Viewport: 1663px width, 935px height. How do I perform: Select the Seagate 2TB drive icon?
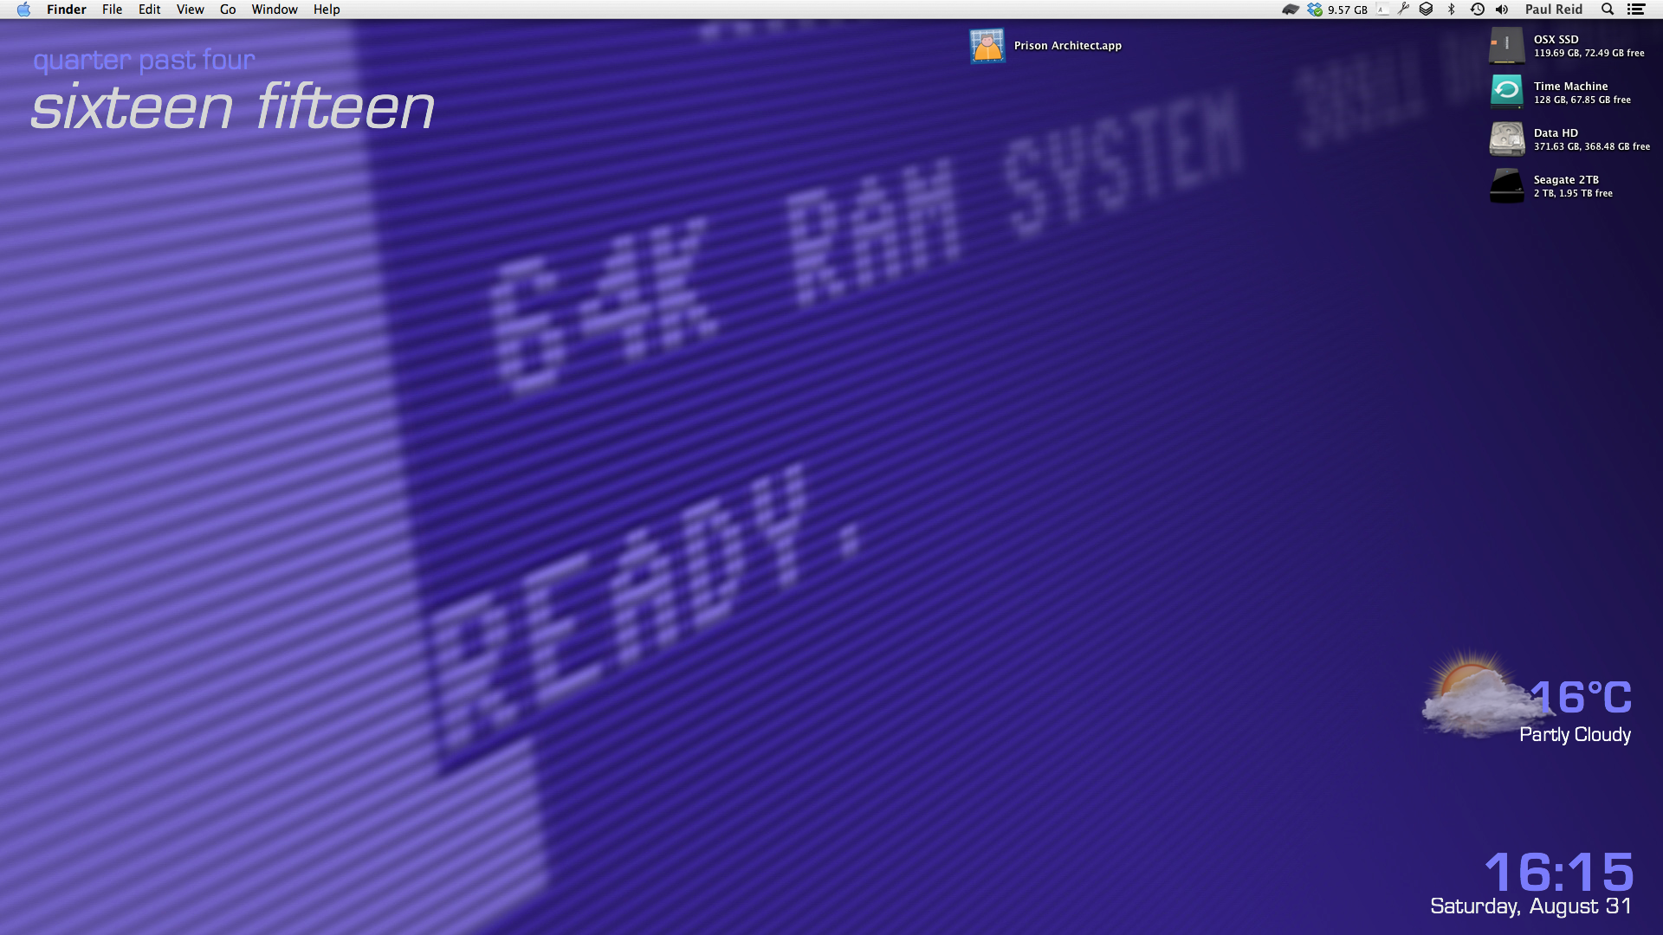(1507, 185)
